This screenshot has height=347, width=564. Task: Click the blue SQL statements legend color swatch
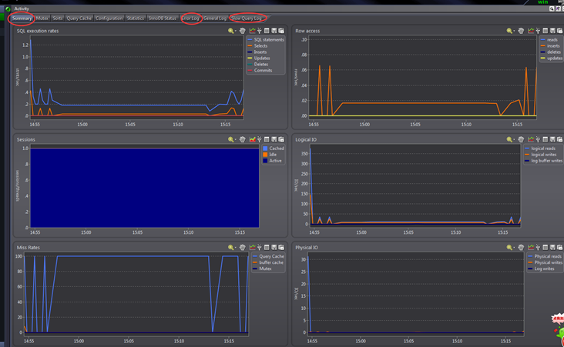pos(250,40)
